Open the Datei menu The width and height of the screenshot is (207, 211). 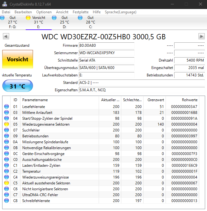point(6,12)
